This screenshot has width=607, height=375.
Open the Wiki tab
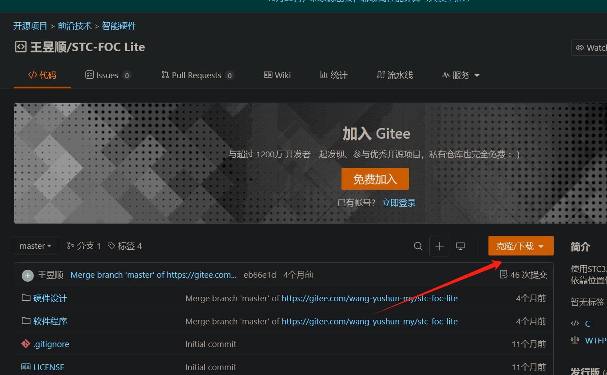point(277,75)
